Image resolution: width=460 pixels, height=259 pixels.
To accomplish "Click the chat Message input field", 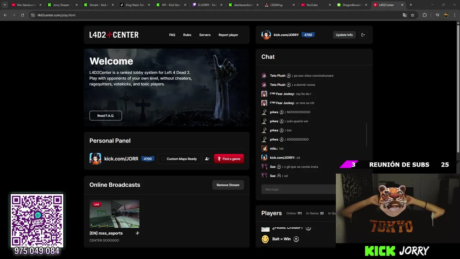I will [x=298, y=189].
